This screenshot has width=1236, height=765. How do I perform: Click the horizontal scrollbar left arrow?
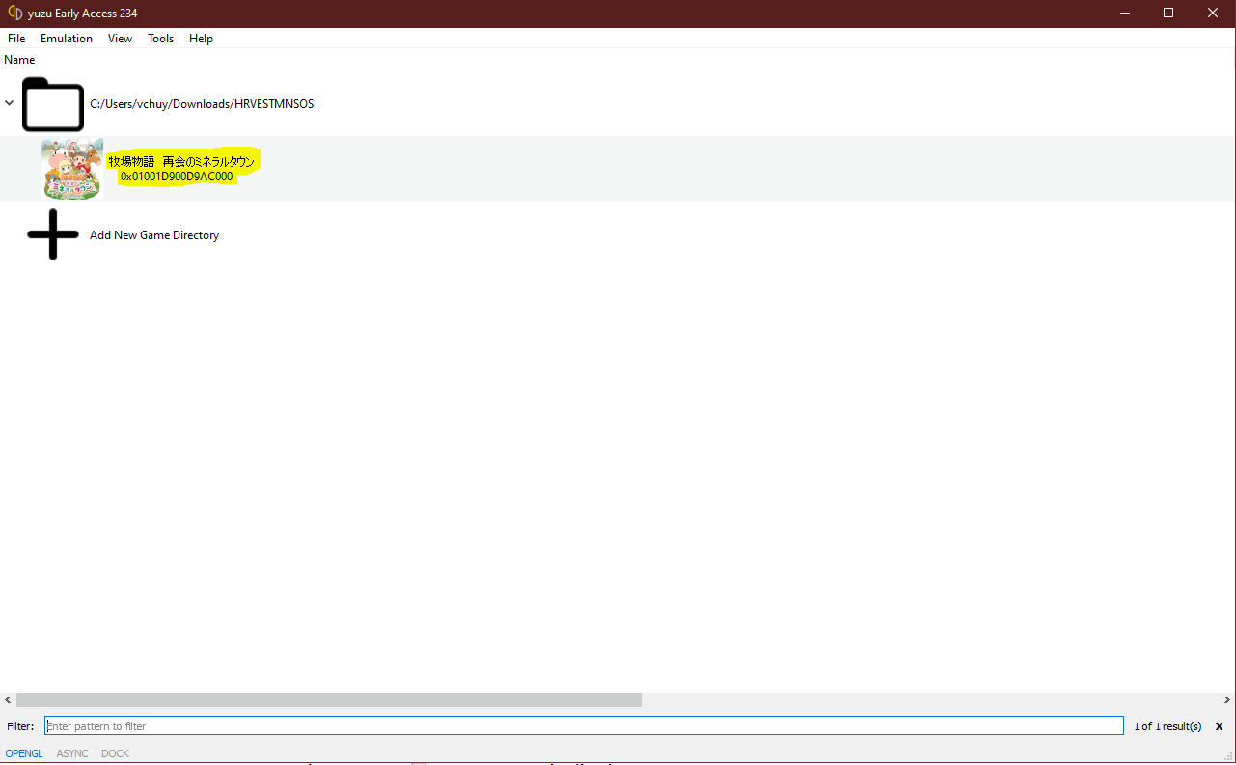point(8,699)
